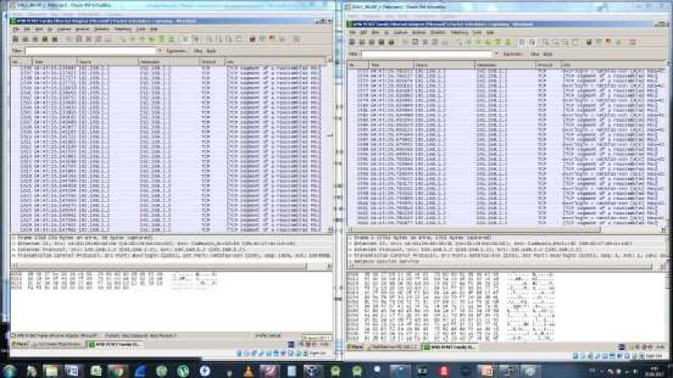
Task: Open File menu in right Wireshark window
Action: tap(352, 33)
